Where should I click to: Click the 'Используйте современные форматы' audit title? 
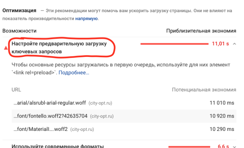point(58,146)
